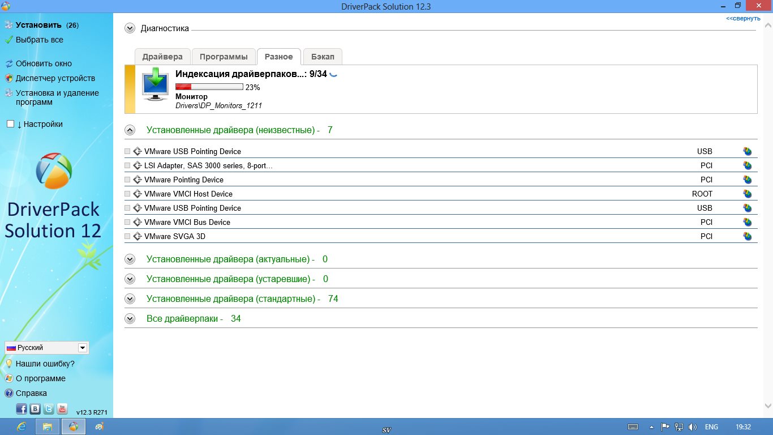Viewport: 773px width, 435px height.
Task: Open the Русский language dropdown
Action: pos(83,348)
